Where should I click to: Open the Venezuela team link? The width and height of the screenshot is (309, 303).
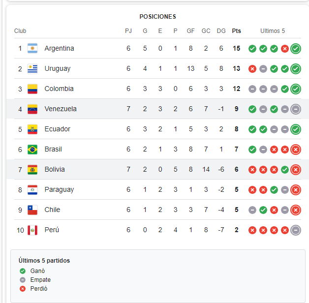click(x=61, y=109)
